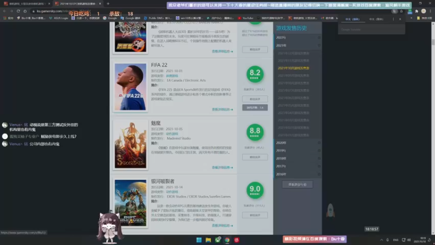The height and width of the screenshot is (245, 435).
Task: Close the active gamersky release list tab
Action: pos(100,4)
